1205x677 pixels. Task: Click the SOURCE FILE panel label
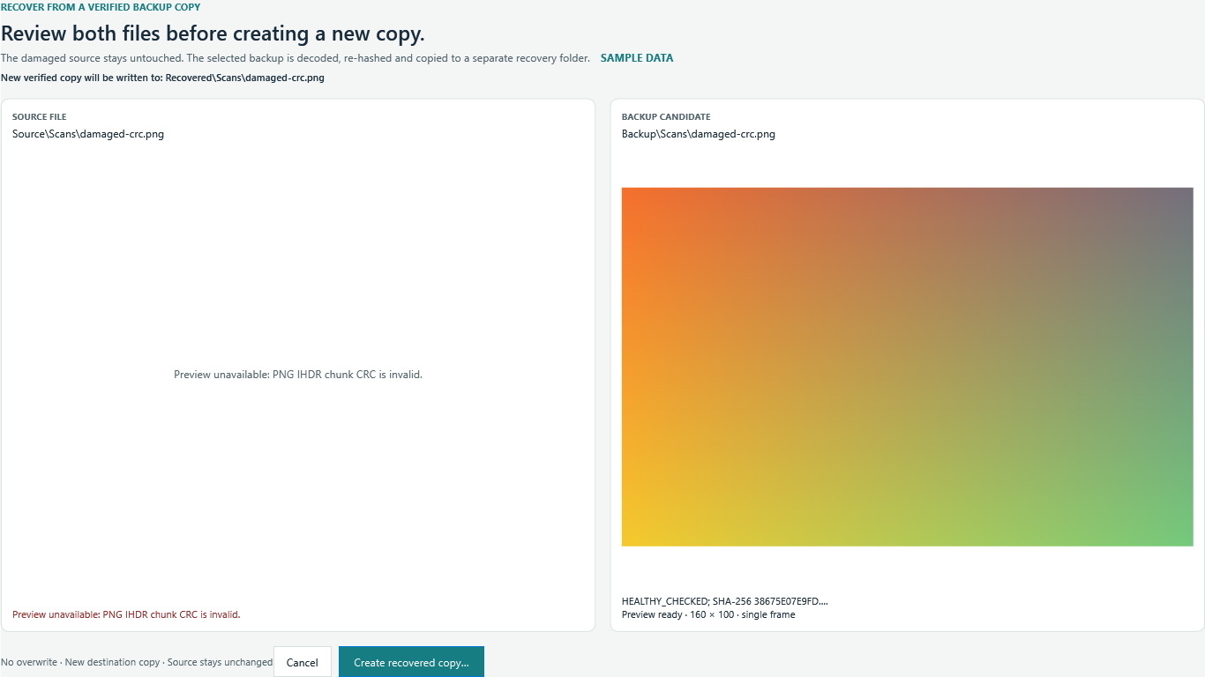point(40,116)
